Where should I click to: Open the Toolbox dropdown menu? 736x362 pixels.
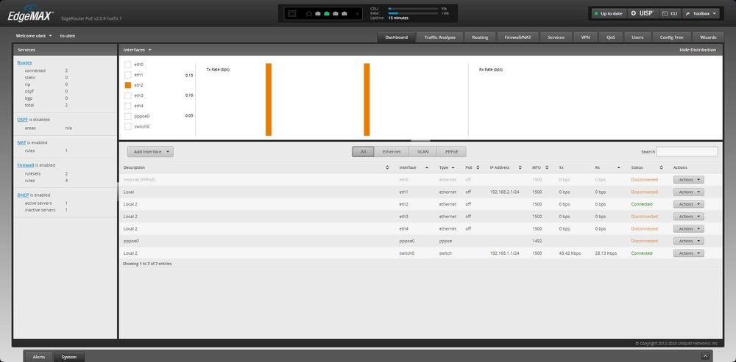click(701, 13)
